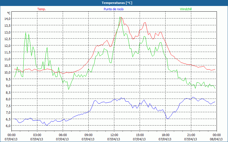
Task: Select the green Windchill legend label
Action: tap(186, 9)
